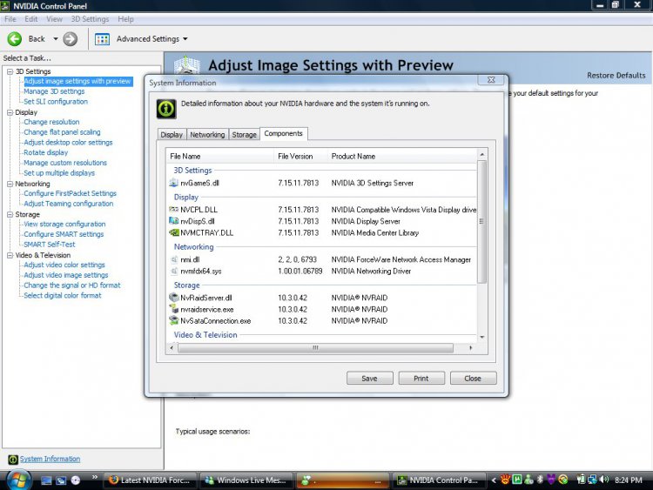Open the Back history dropdown arrow

[x=56, y=39]
